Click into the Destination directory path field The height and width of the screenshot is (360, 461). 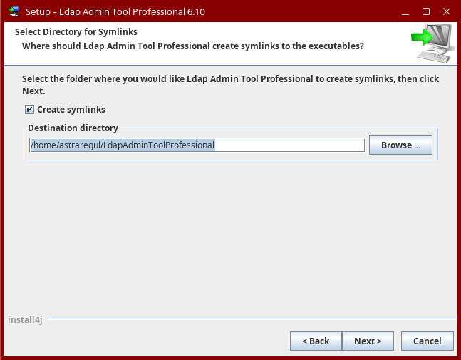(x=196, y=145)
